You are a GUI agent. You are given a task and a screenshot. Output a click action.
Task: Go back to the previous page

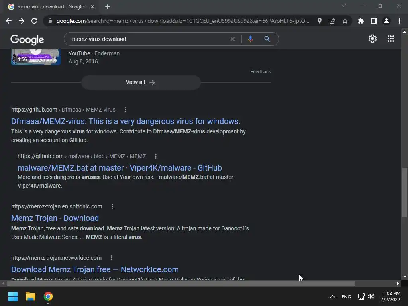[9, 21]
